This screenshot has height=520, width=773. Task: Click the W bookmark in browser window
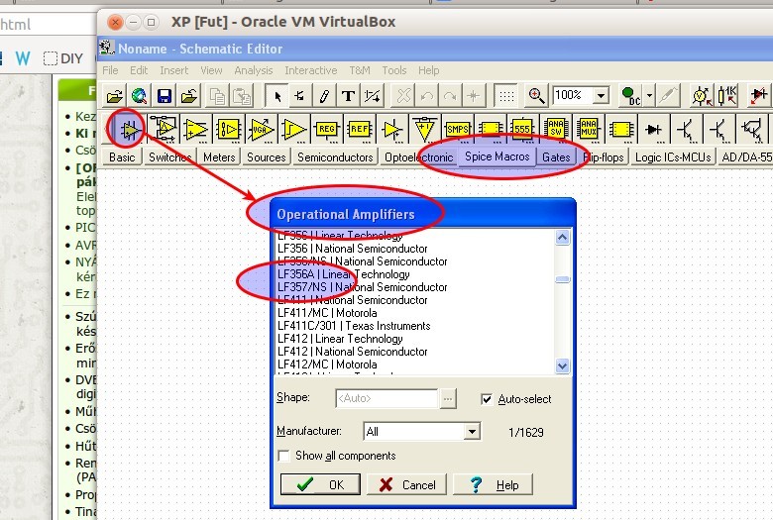(x=23, y=58)
